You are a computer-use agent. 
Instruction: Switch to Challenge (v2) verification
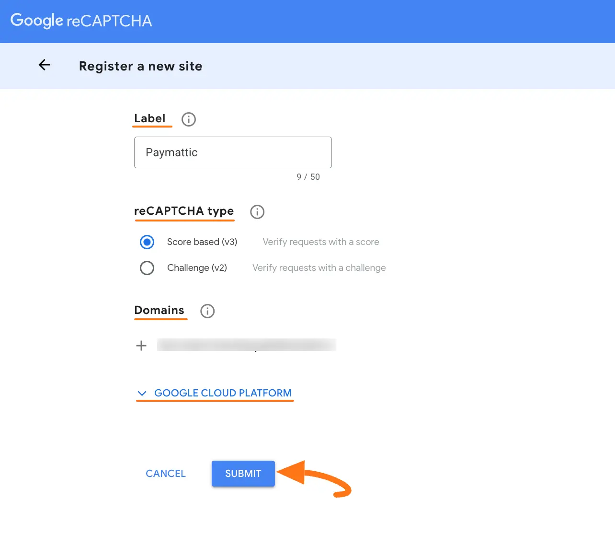click(147, 267)
